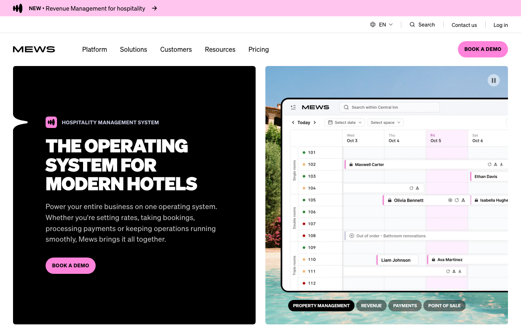Select room 101 row
The width and height of the screenshot is (521, 326).
pyautogui.click(x=320, y=152)
